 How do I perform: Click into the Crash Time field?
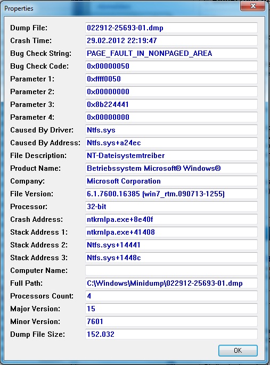[x=171, y=40]
